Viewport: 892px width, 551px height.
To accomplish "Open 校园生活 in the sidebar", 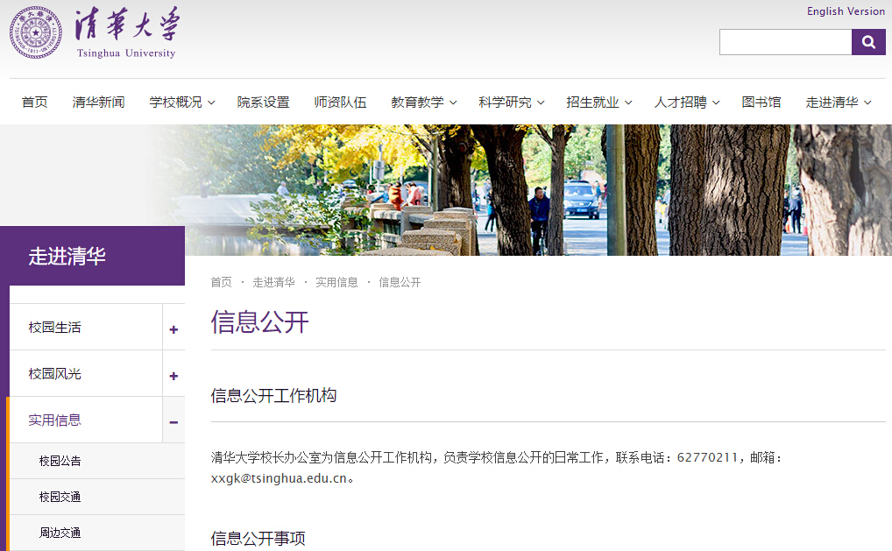I will pos(54,328).
